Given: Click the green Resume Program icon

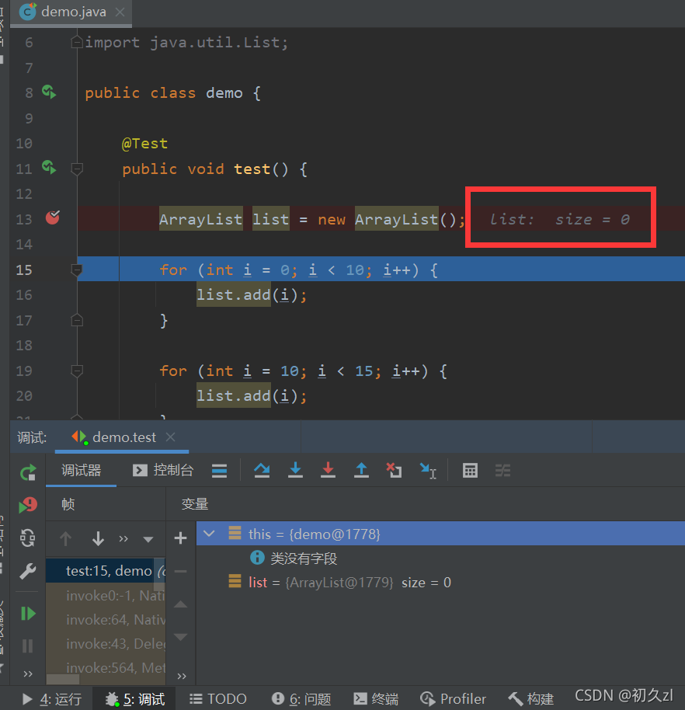Looking at the screenshot, I should (28, 614).
